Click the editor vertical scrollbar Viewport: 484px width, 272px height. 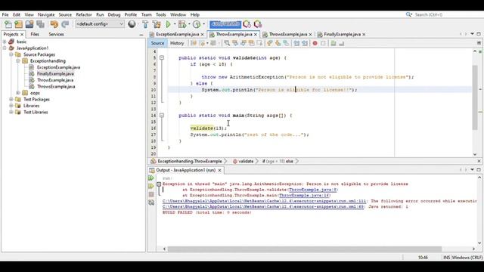[475, 97]
